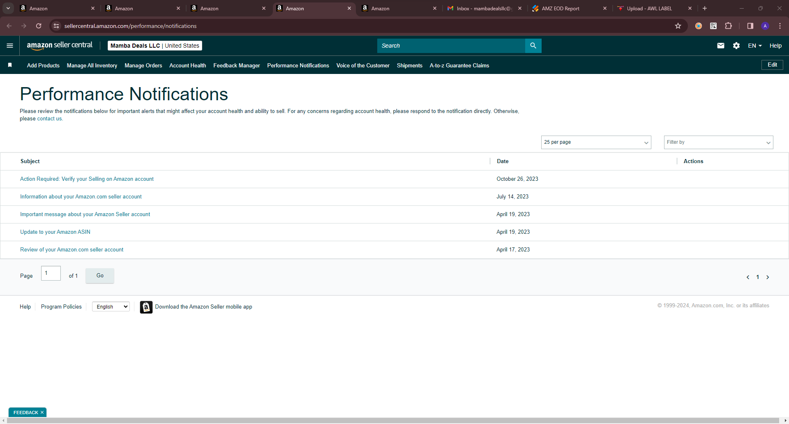
Task: Click the Edit button in navigation bar
Action: tap(772, 65)
